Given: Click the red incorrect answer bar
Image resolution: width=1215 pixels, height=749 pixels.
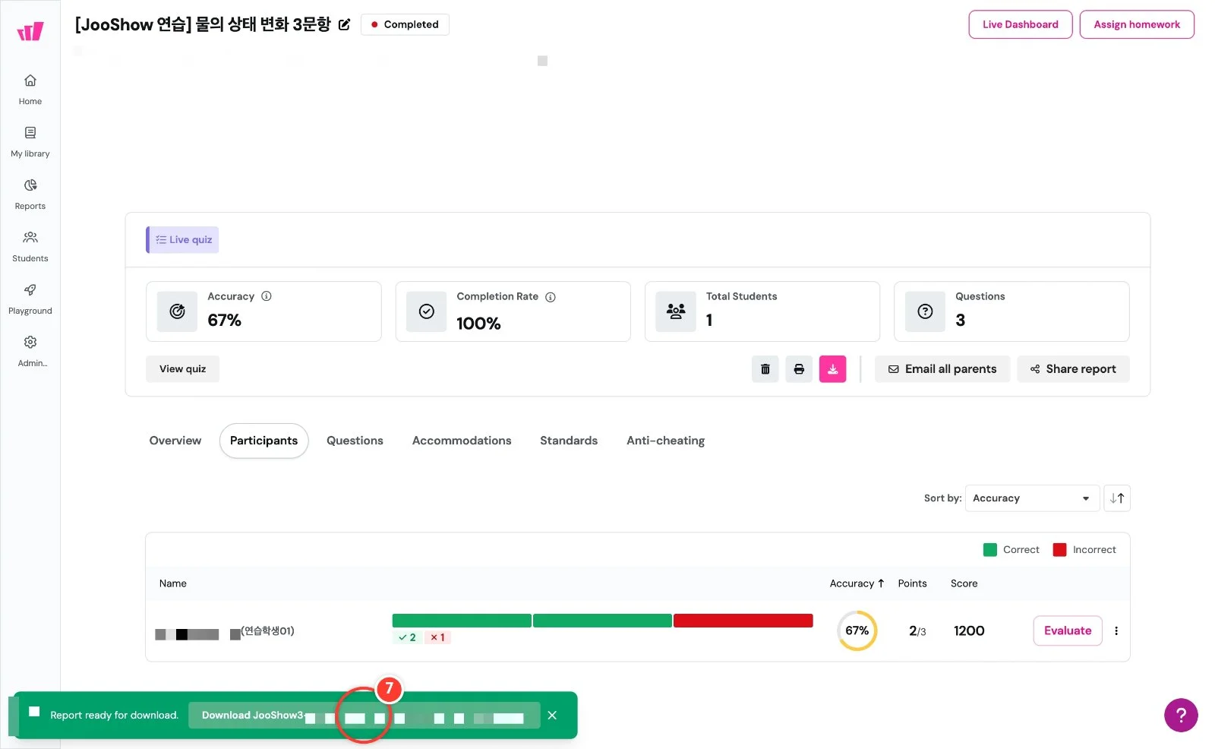Looking at the screenshot, I should coord(743,621).
